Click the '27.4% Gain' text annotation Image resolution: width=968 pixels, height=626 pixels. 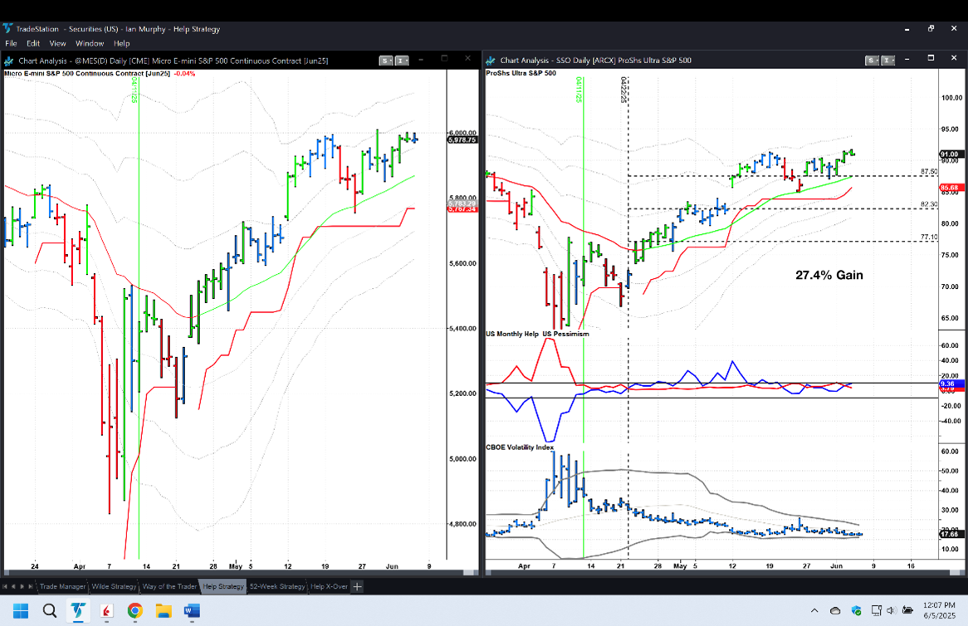pyautogui.click(x=829, y=276)
